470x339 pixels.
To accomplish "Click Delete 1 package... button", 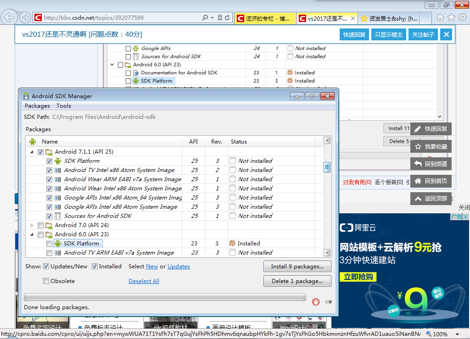I will 297,281.
